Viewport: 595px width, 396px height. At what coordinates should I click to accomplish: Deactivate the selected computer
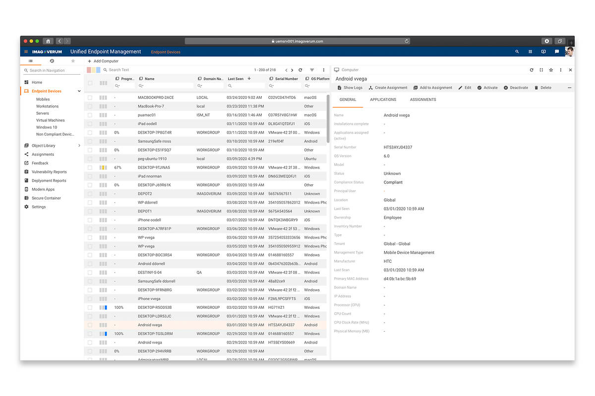click(x=516, y=88)
